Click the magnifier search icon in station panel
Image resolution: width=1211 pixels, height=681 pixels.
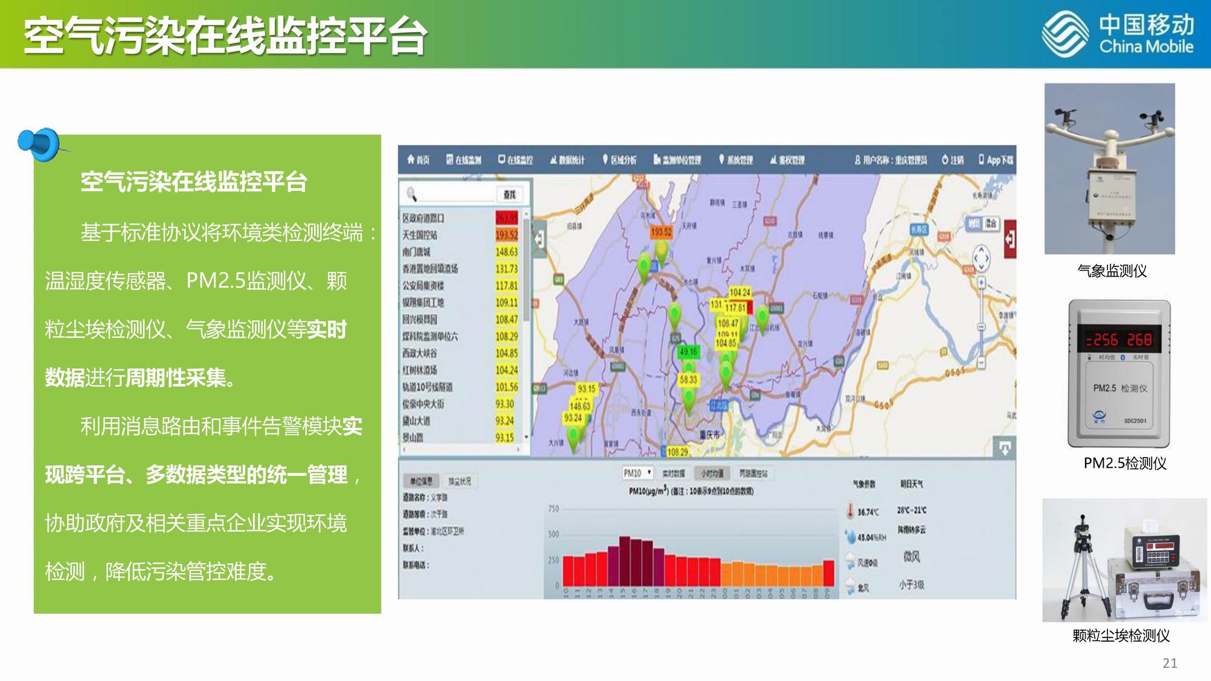click(412, 194)
